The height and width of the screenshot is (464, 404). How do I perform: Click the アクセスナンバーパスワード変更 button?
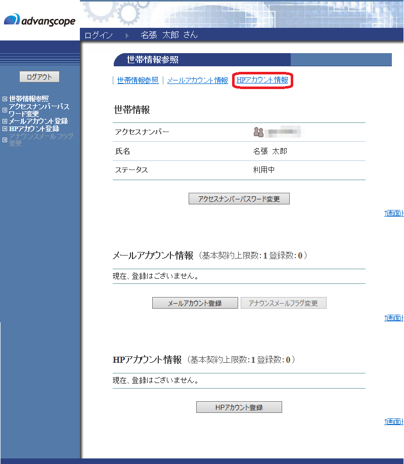(239, 198)
